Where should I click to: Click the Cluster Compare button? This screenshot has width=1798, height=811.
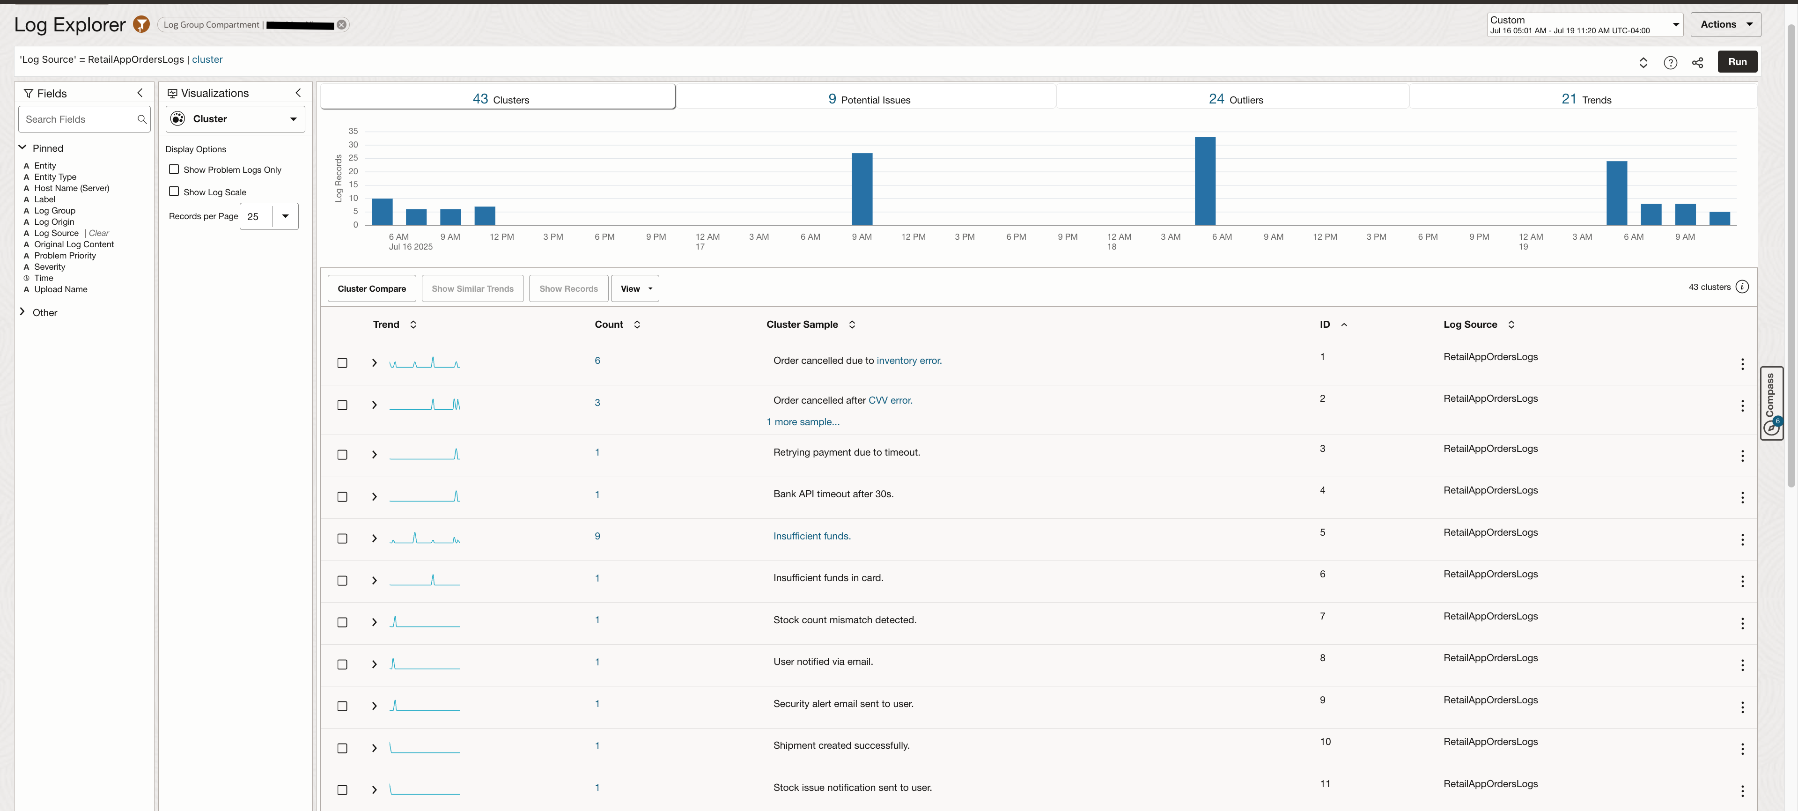tap(371, 288)
